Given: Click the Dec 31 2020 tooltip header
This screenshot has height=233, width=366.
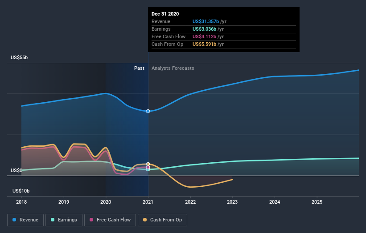Looking at the screenshot, I should pos(165,14).
